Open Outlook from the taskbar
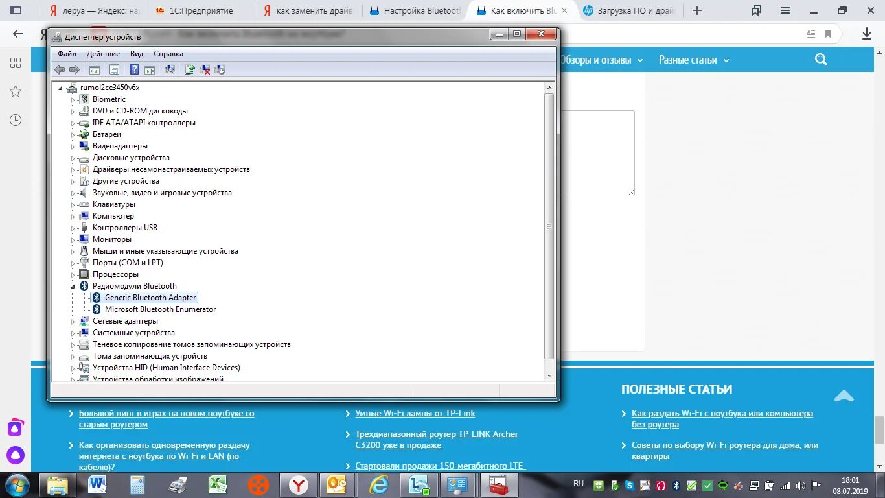This screenshot has height=498, width=885. coord(338,484)
